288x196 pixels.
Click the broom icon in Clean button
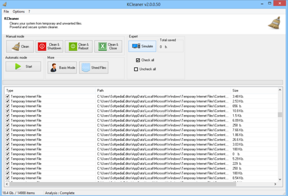click(x=16, y=46)
